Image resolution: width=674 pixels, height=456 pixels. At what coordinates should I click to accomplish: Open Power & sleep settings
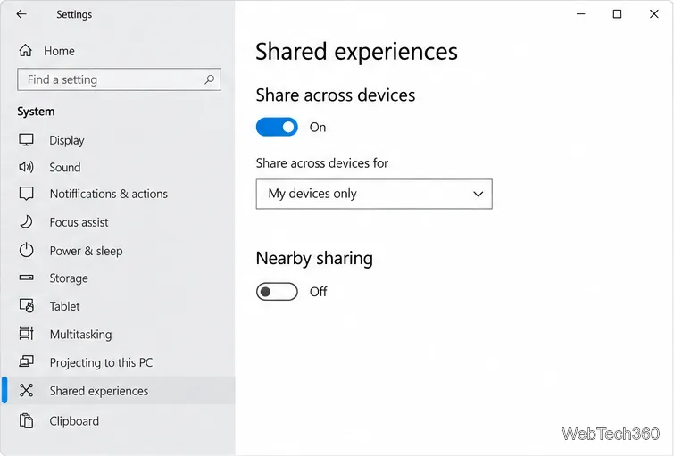point(86,251)
